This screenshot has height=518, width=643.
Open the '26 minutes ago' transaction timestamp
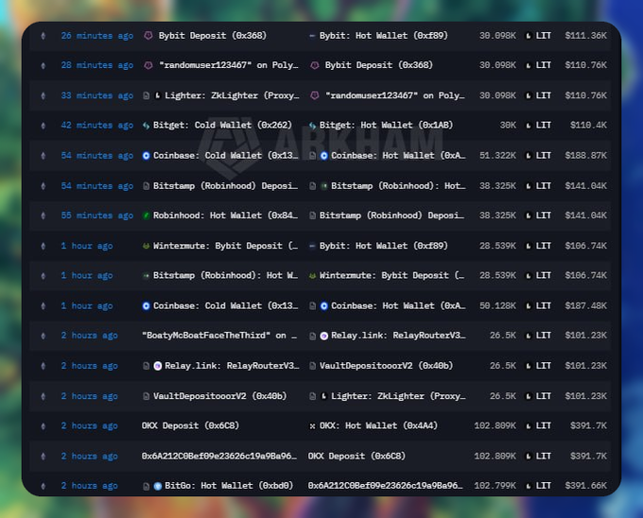point(97,36)
